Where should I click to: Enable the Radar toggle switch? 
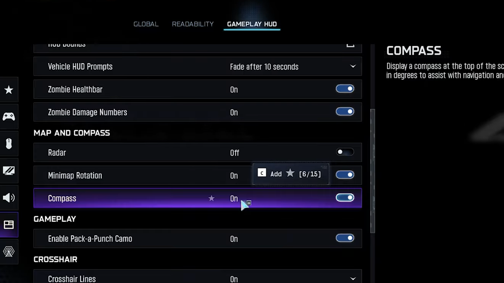click(345, 152)
